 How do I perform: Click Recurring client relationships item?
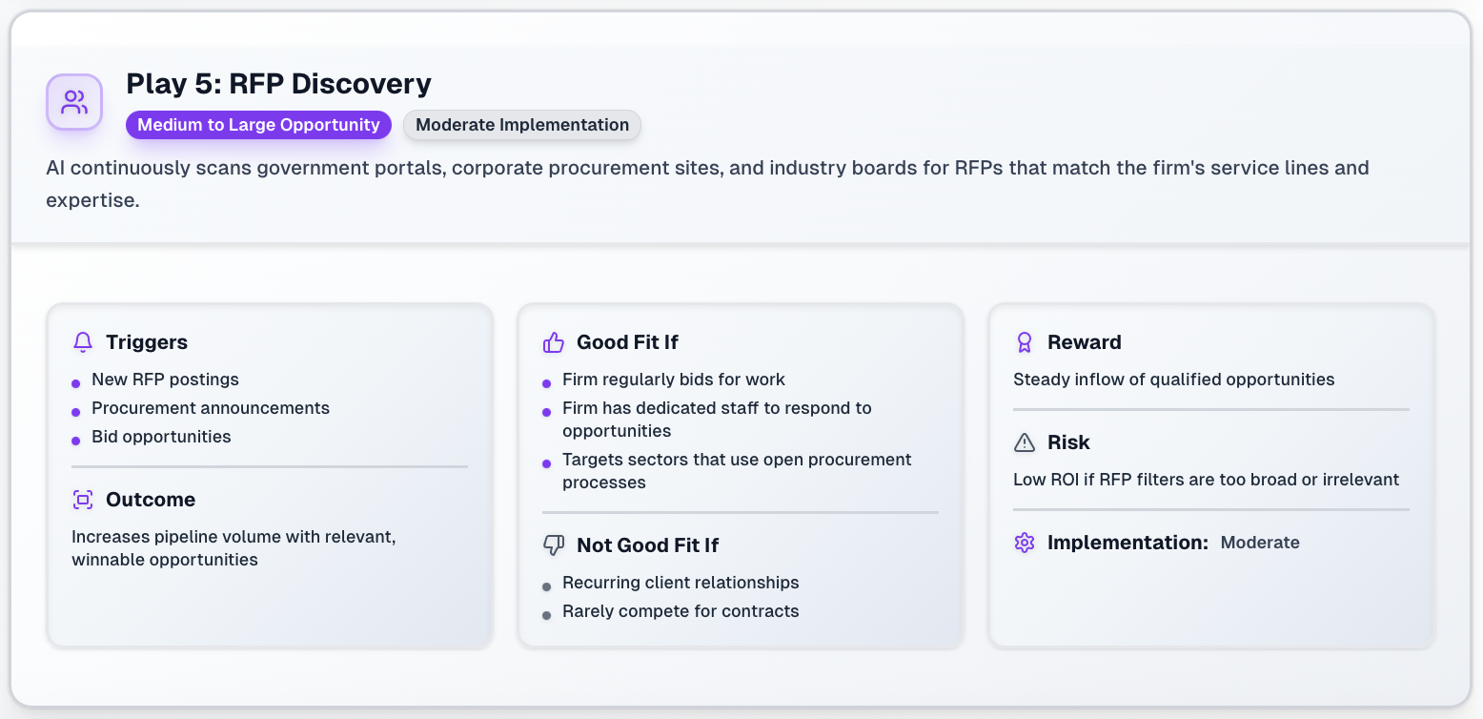[681, 583]
